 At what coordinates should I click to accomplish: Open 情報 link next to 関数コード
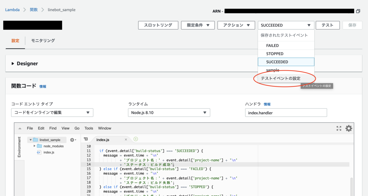point(43,87)
